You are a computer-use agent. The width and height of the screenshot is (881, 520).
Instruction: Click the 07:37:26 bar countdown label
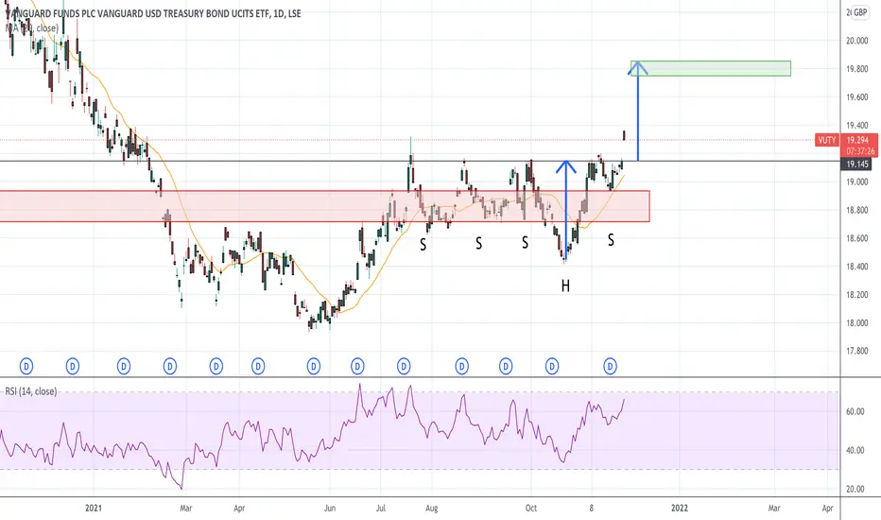coord(859,151)
